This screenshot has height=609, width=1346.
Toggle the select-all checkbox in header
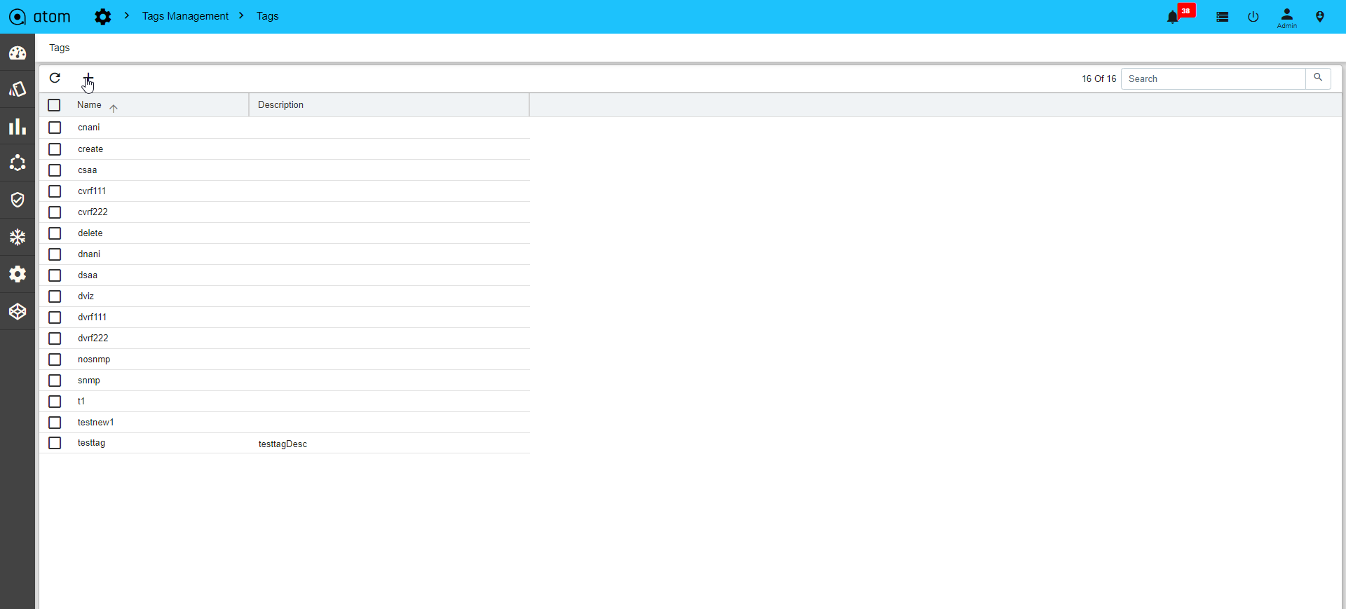(x=54, y=105)
